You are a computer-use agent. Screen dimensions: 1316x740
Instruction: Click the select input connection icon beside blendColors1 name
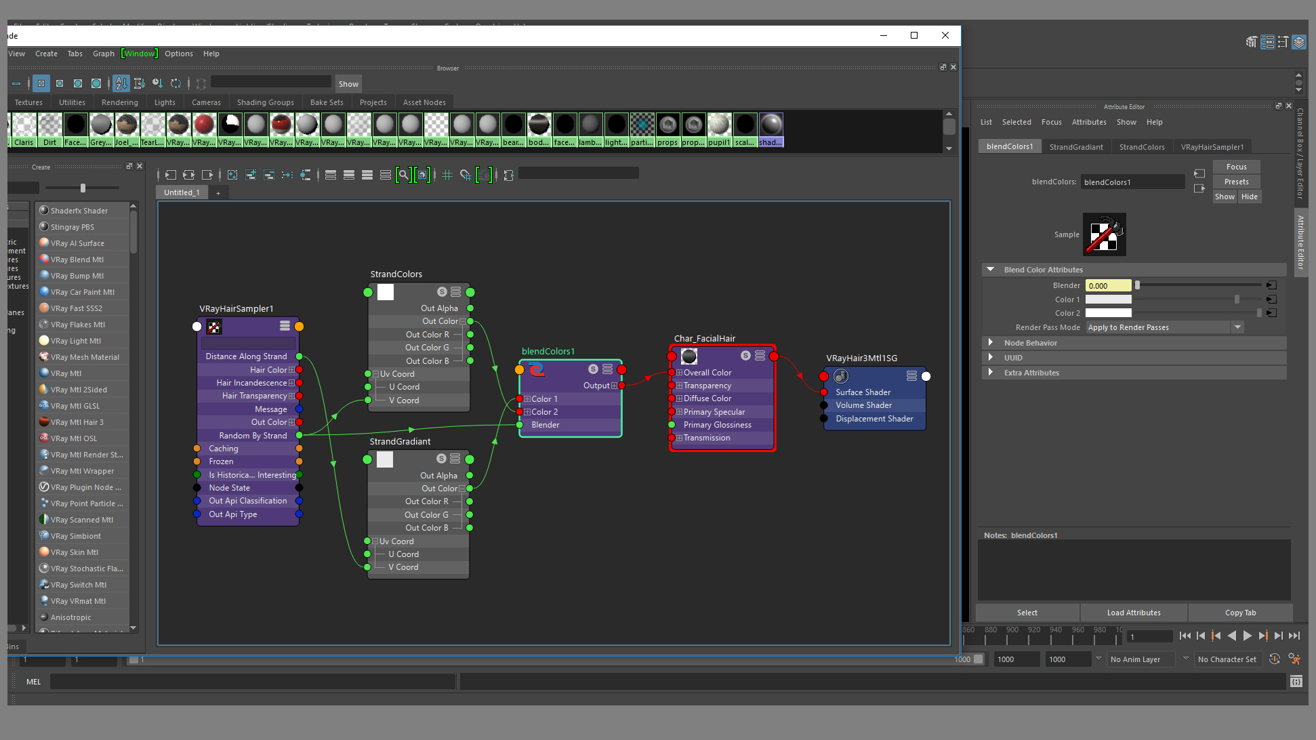pos(1199,173)
